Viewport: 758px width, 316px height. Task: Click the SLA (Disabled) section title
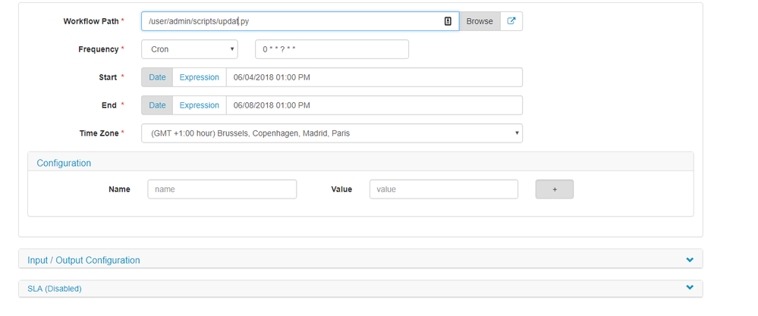click(55, 289)
